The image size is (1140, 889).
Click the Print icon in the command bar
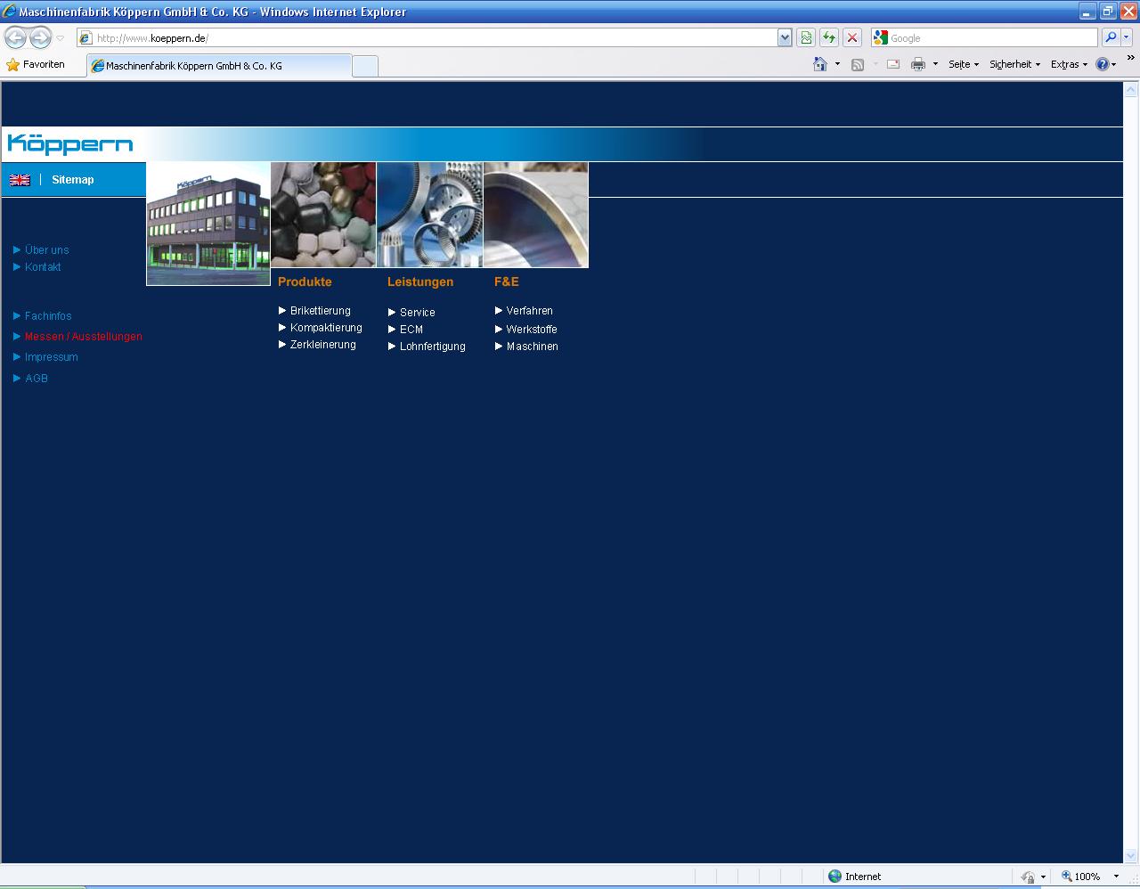pyautogui.click(x=918, y=64)
